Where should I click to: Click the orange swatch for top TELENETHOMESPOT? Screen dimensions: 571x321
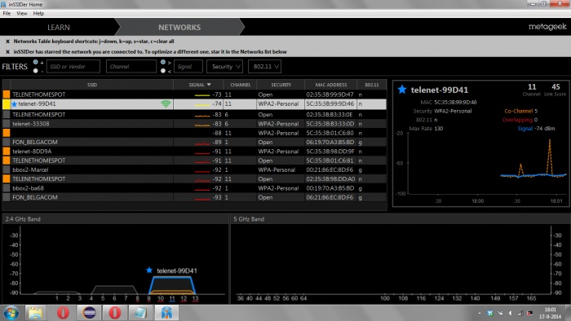click(7, 95)
